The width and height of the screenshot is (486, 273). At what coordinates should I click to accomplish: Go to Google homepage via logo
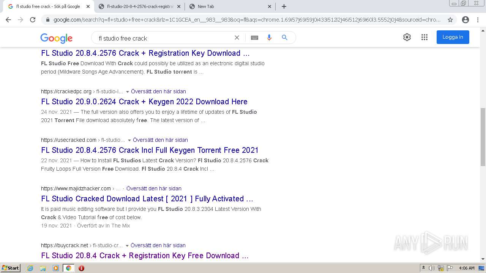56,38
